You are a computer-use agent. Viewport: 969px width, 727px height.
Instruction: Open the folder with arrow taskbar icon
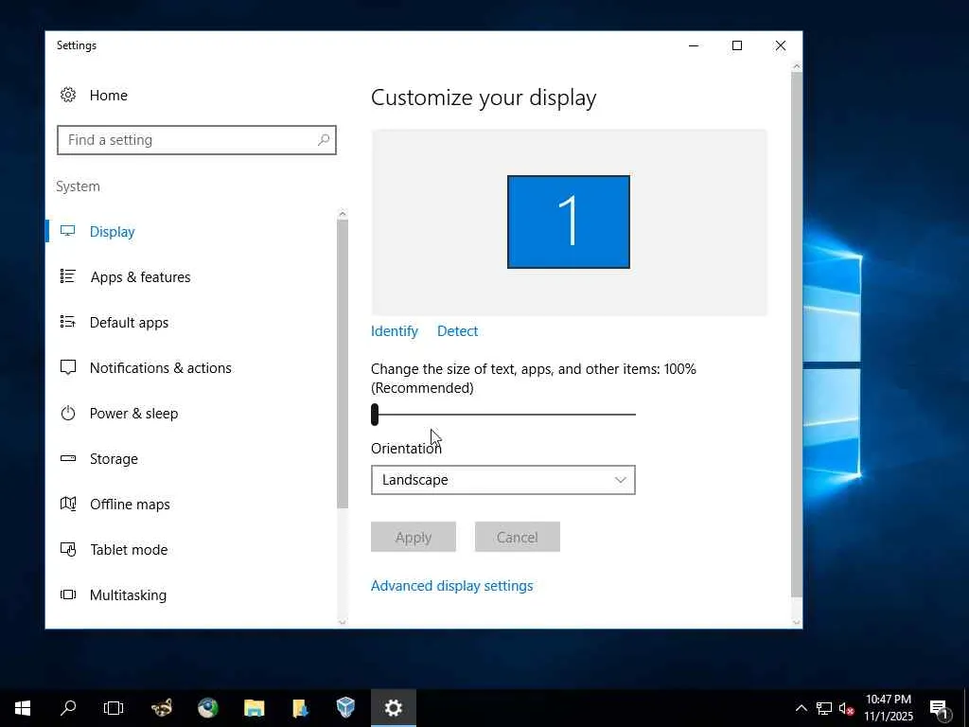(x=300, y=708)
